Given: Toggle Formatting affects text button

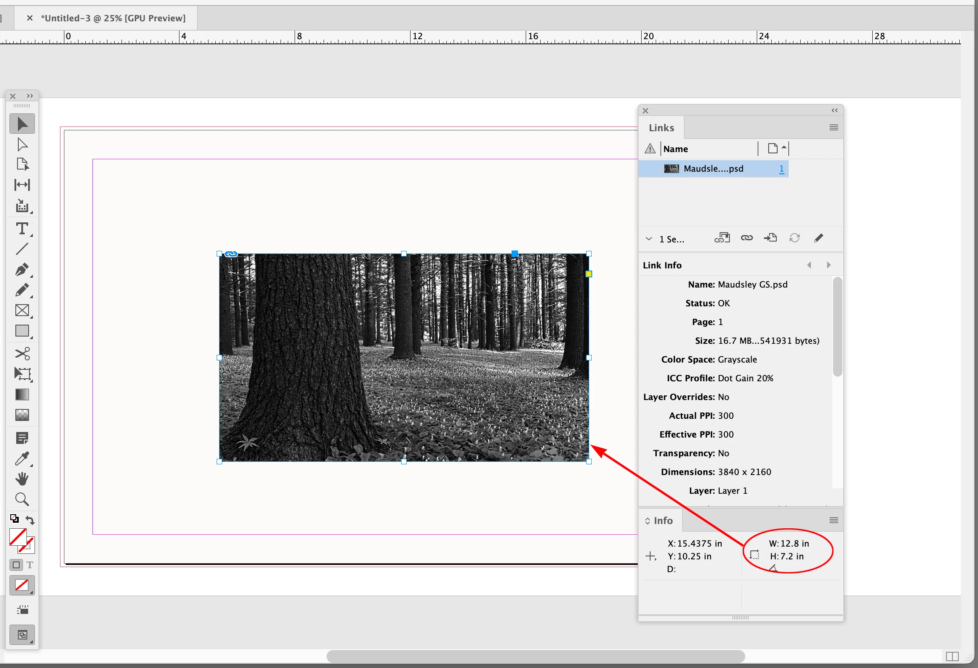Looking at the screenshot, I should coord(30,565).
